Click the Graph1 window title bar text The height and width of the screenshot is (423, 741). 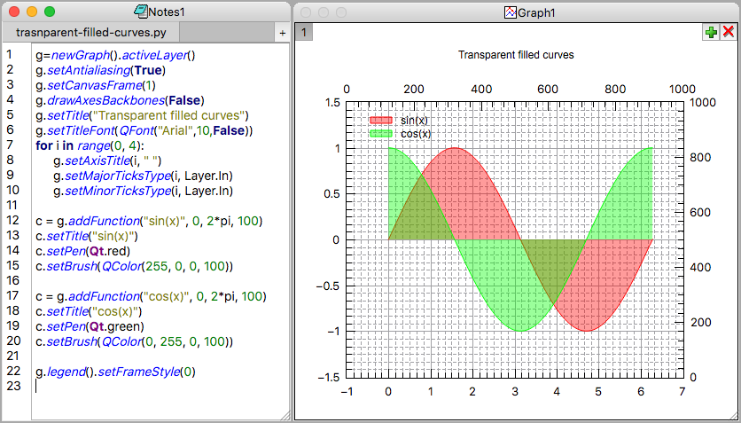(x=536, y=12)
